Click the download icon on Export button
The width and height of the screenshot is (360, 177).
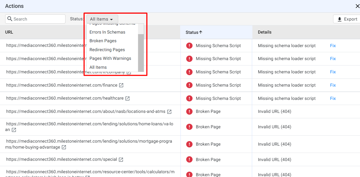[339, 19]
